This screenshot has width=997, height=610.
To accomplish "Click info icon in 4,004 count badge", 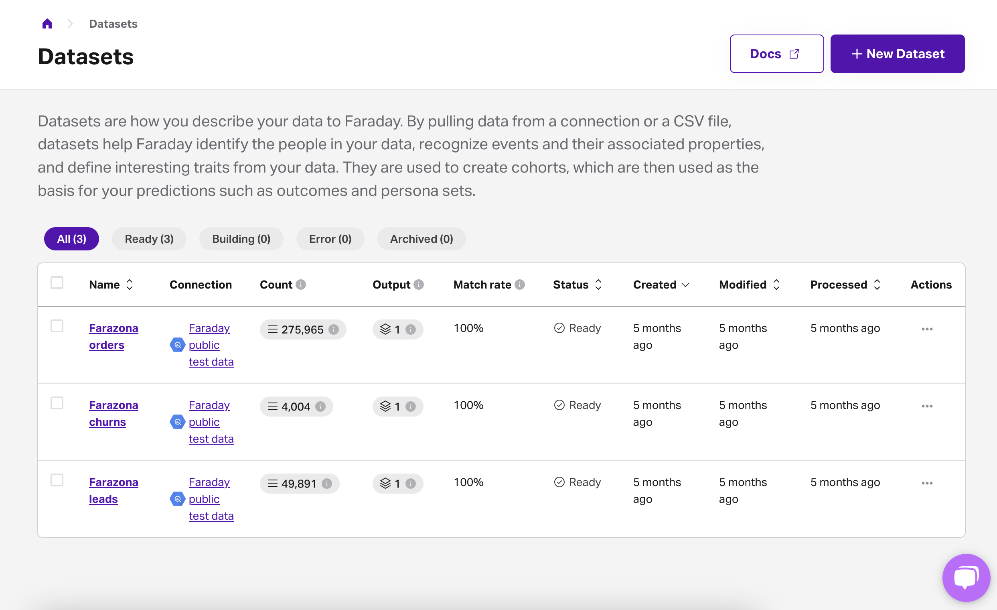I will pyautogui.click(x=320, y=407).
